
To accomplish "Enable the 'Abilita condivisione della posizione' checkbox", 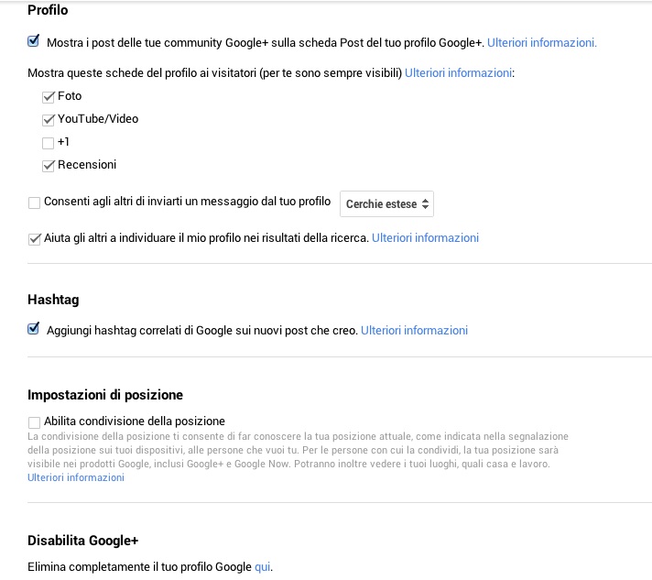I will click(x=35, y=422).
